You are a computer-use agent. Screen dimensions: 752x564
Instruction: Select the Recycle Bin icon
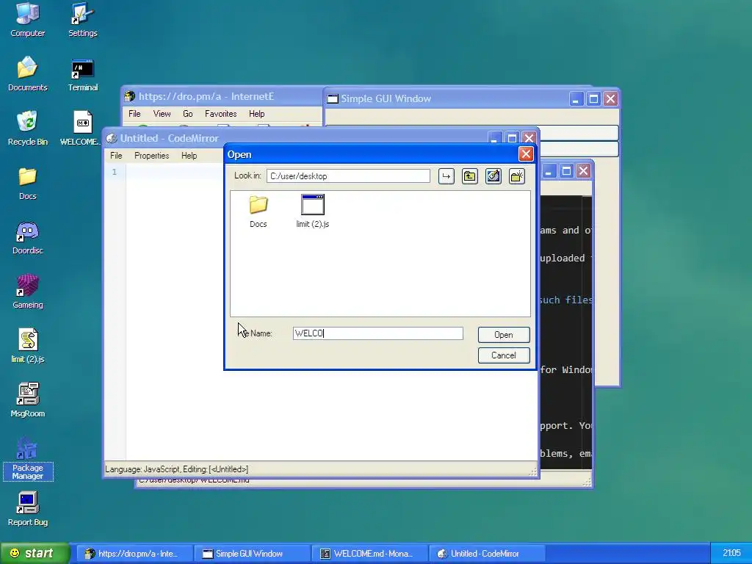coord(27,128)
